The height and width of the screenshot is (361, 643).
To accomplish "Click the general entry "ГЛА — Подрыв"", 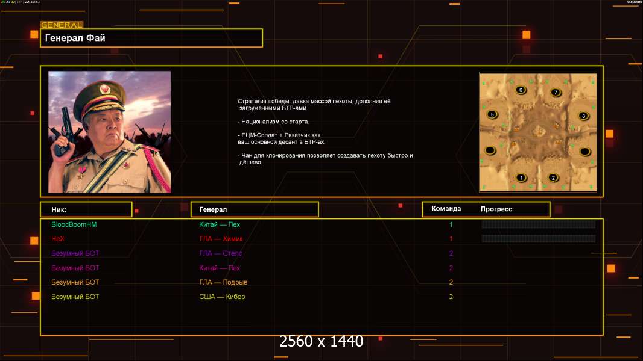I will point(223,282).
